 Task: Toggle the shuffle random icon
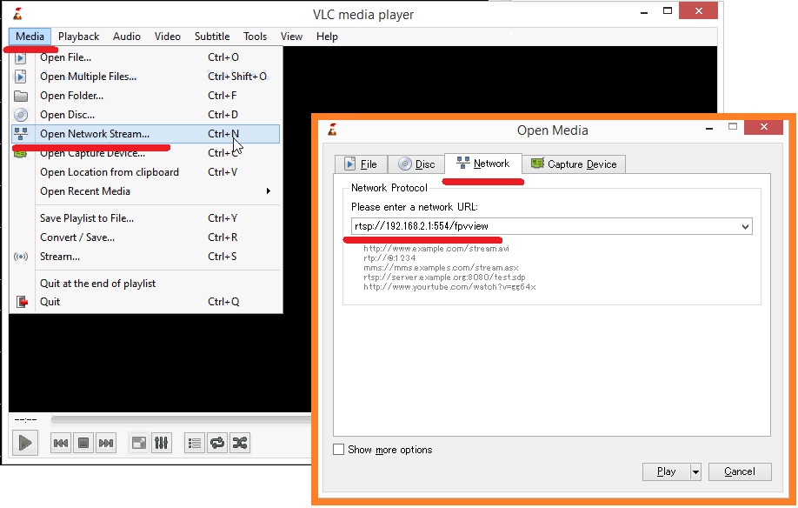click(240, 443)
